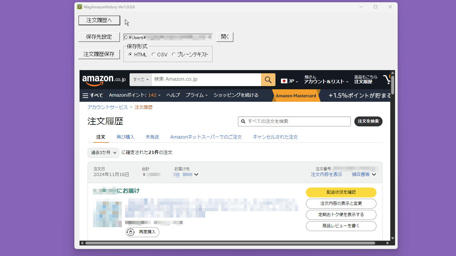Select the HTML save format radio
This screenshot has width=456, height=256.
coord(130,54)
